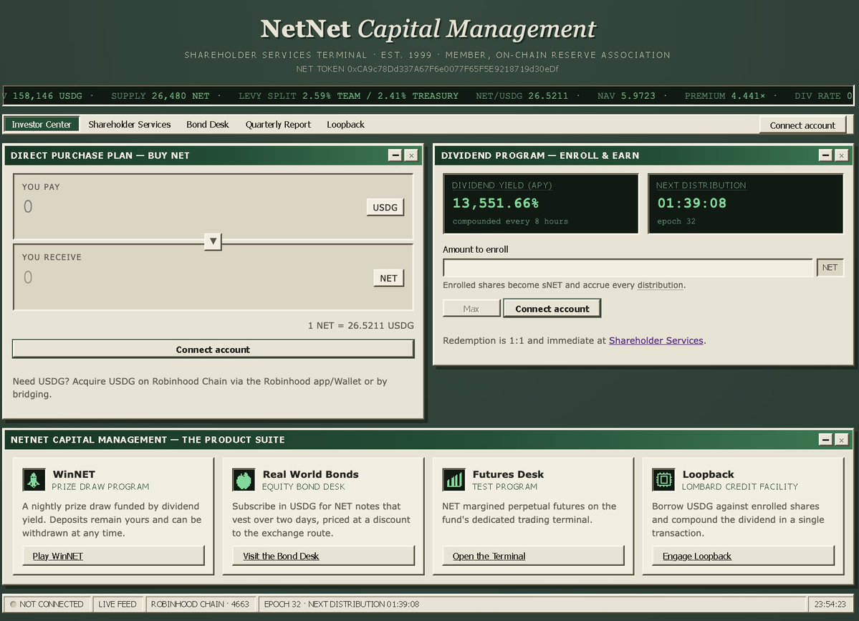Click the Loopback product card title
This screenshot has height=621, width=859.
708,474
